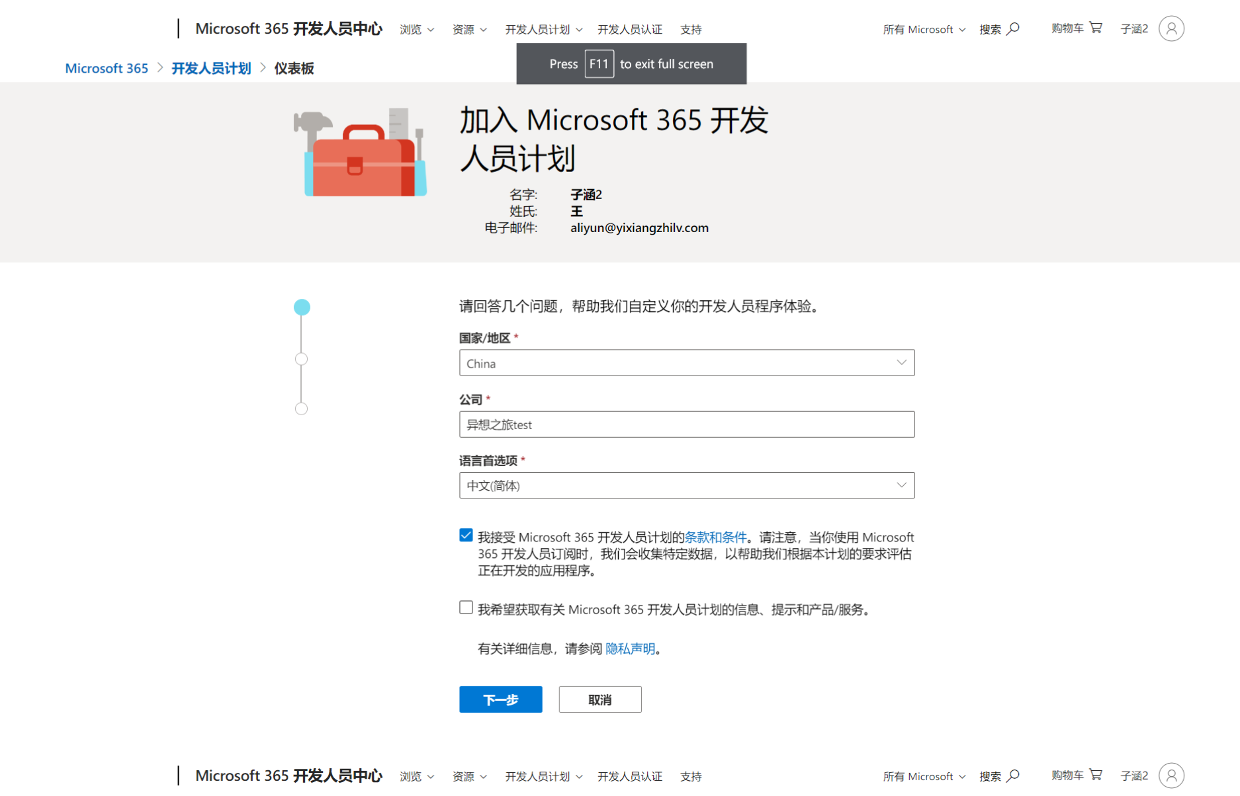This screenshot has width=1240, height=796.
Task: Click the email aliyun@yixiangzhilv.com text
Action: [639, 228]
